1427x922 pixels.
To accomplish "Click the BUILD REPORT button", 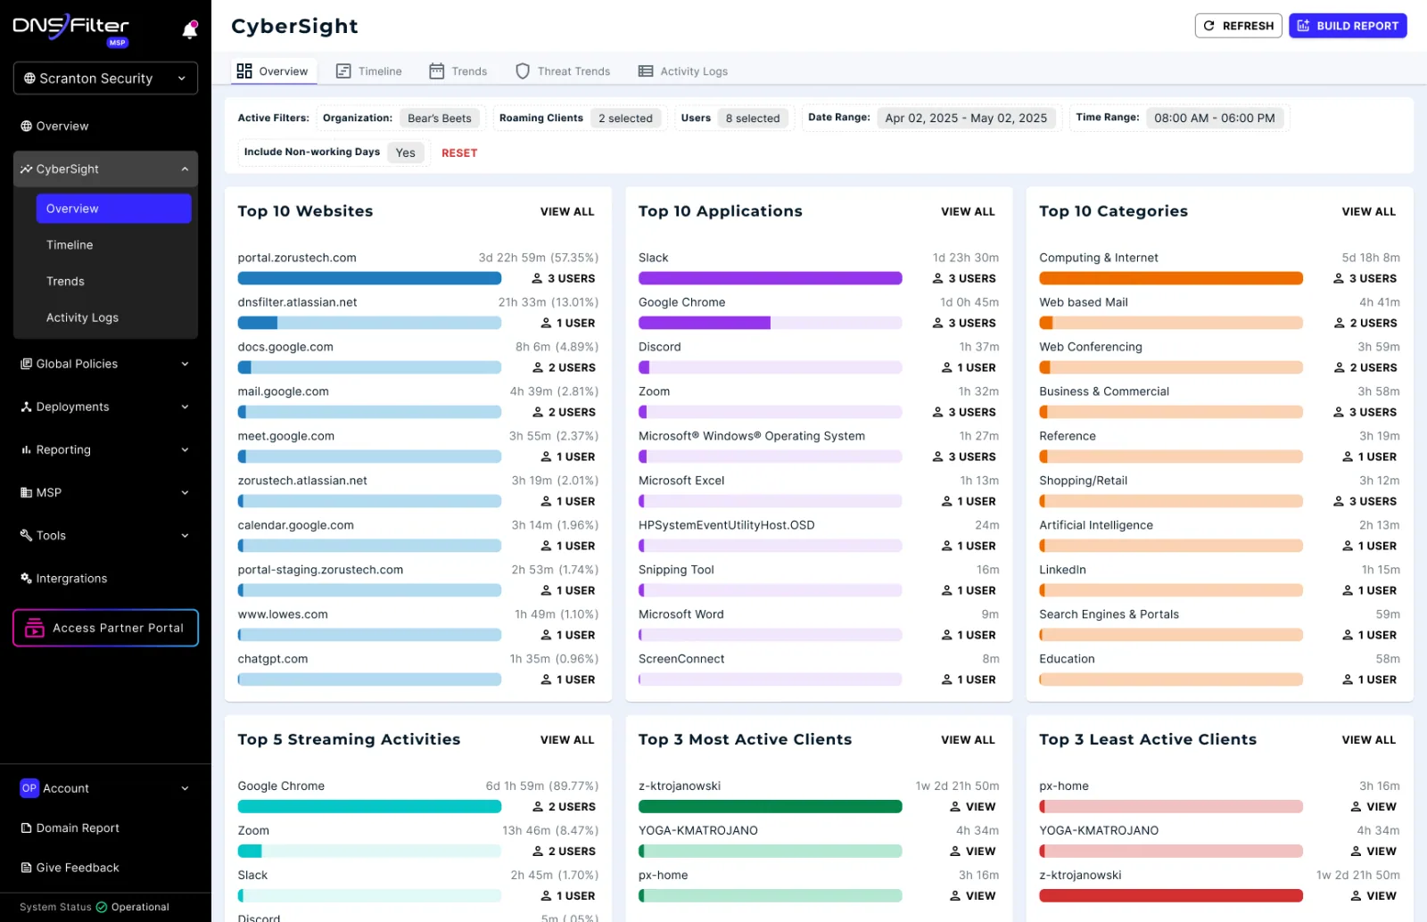I will 1348,26.
